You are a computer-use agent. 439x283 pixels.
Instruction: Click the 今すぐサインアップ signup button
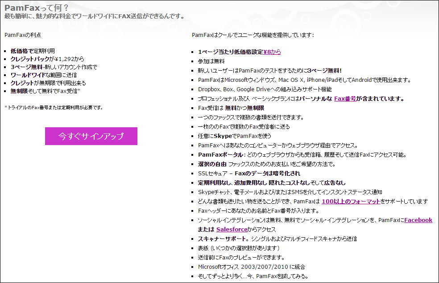click(91, 136)
